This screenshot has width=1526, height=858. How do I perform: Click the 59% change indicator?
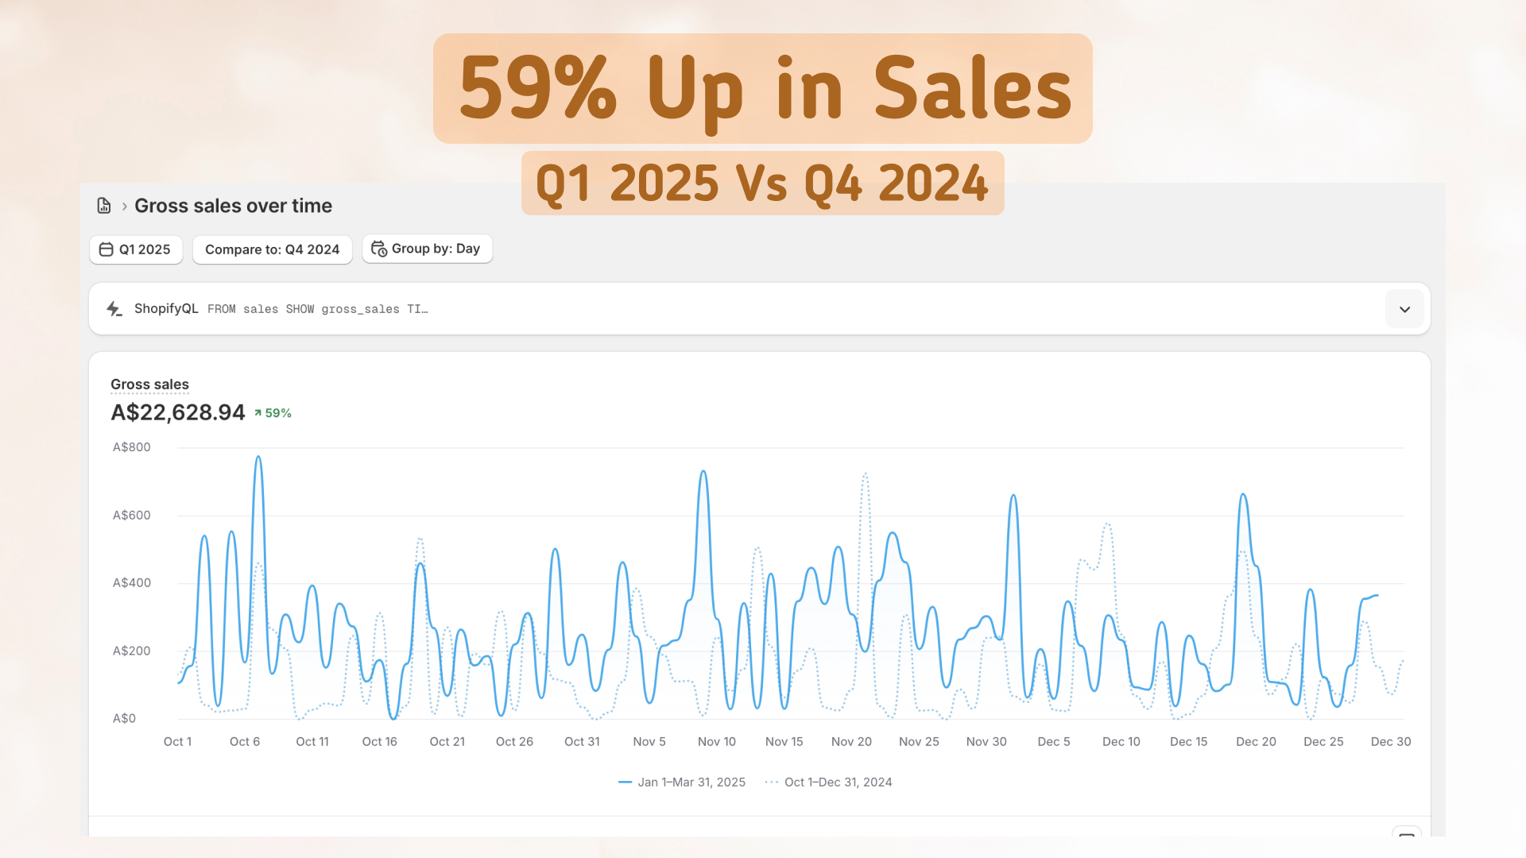277,413
